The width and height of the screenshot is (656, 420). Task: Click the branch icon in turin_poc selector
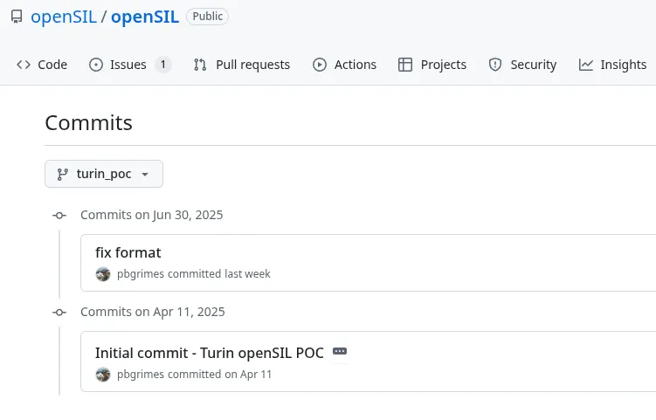click(x=63, y=174)
